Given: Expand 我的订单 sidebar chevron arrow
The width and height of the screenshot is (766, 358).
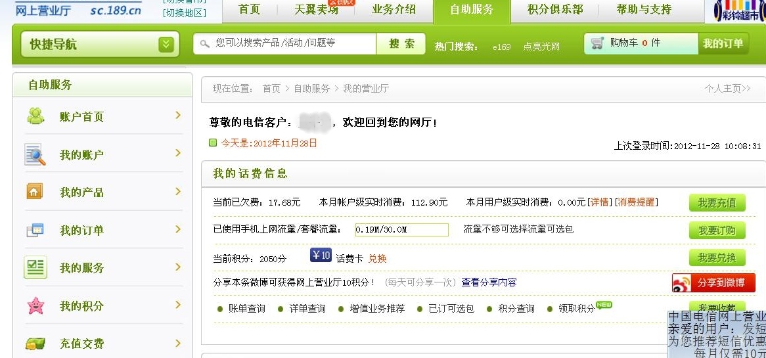Looking at the screenshot, I should tap(178, 229).
